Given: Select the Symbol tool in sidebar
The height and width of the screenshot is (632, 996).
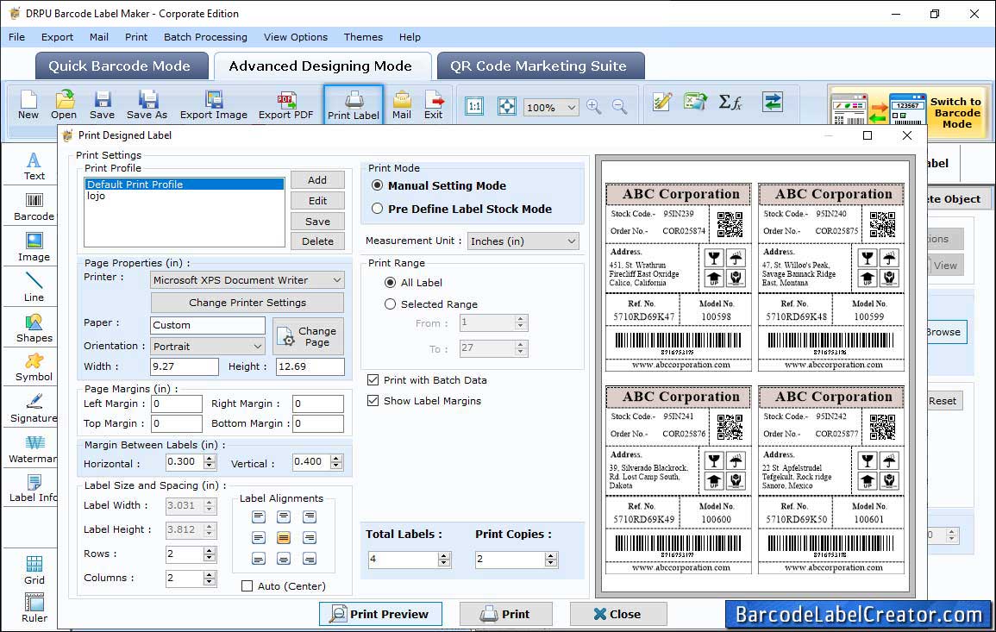Looking at the screenshot, I should click(x=34, y=368).
